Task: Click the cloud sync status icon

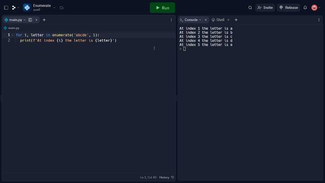Action: tap(61, 8)
